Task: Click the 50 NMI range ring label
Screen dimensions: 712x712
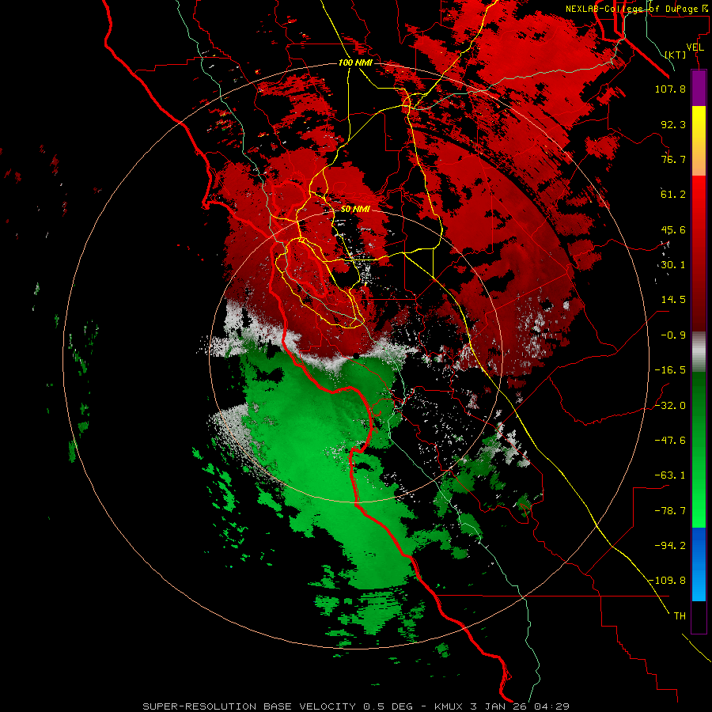Action: click(x=355, y=210)
